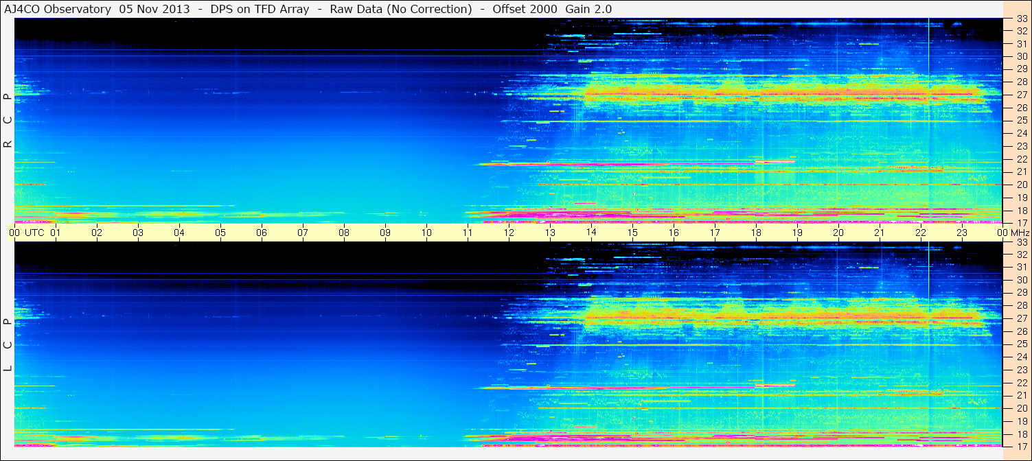Screen dimensions: 1032x461
Task: Select the 02 hour marker
Action: 97,233
